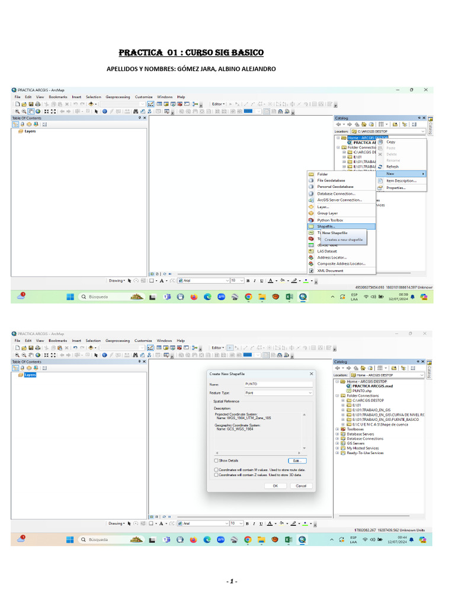Select PUNTO.shp shapefile icon in Catalog tree
The height and width of the screenshot is (607, 455).
click(348, 391)
